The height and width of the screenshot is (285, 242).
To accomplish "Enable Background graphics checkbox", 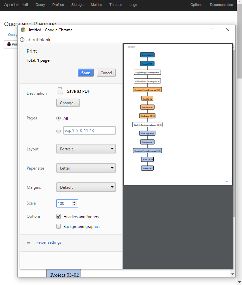I will pos(58,226).
